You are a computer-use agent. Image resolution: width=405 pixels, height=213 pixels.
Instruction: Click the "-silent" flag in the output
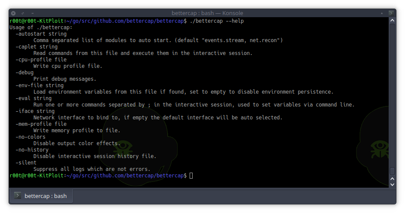(26, 163)
